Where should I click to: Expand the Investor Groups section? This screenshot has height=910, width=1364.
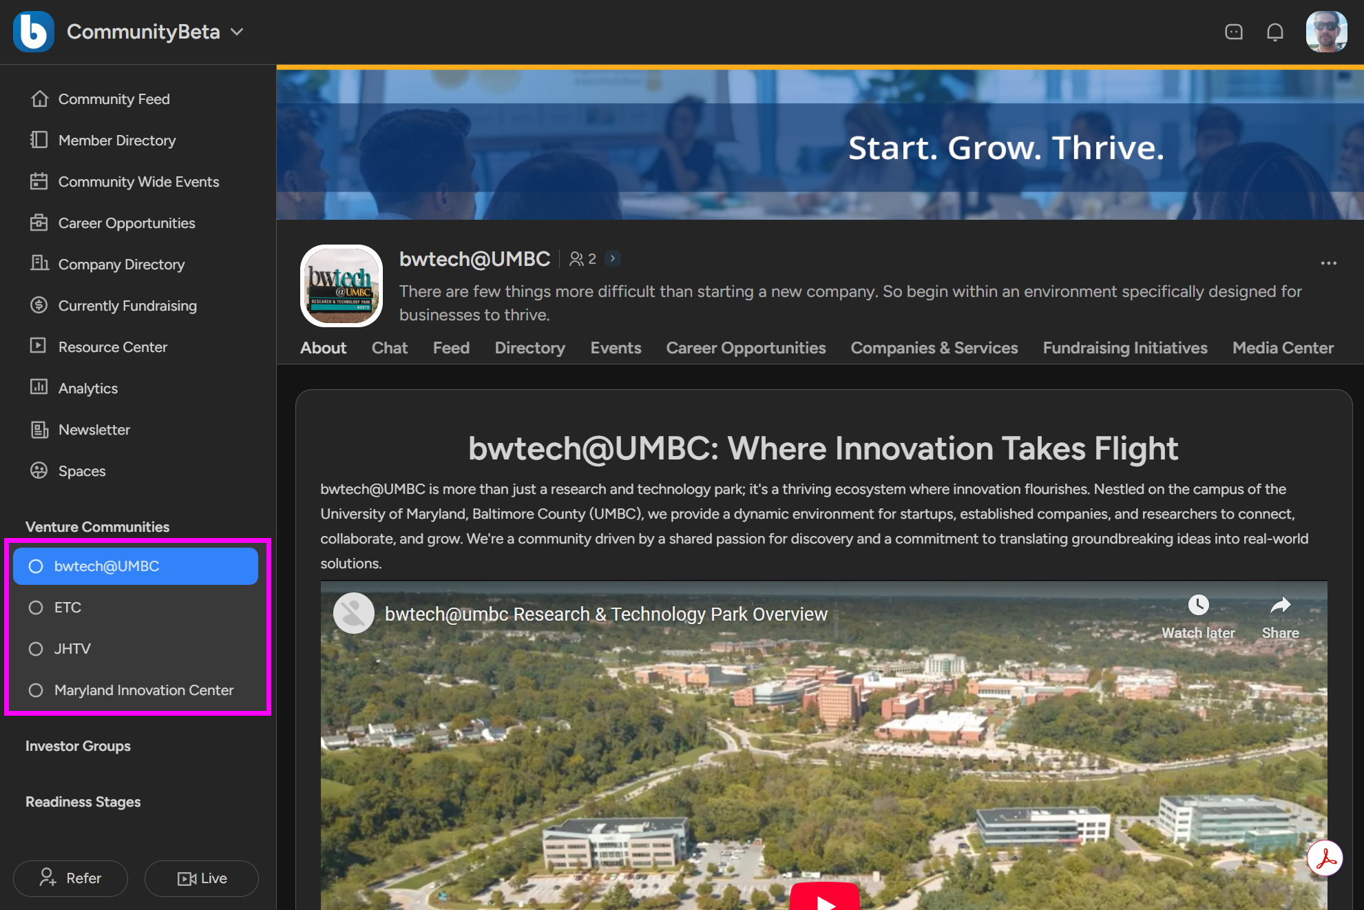(78, 746)
